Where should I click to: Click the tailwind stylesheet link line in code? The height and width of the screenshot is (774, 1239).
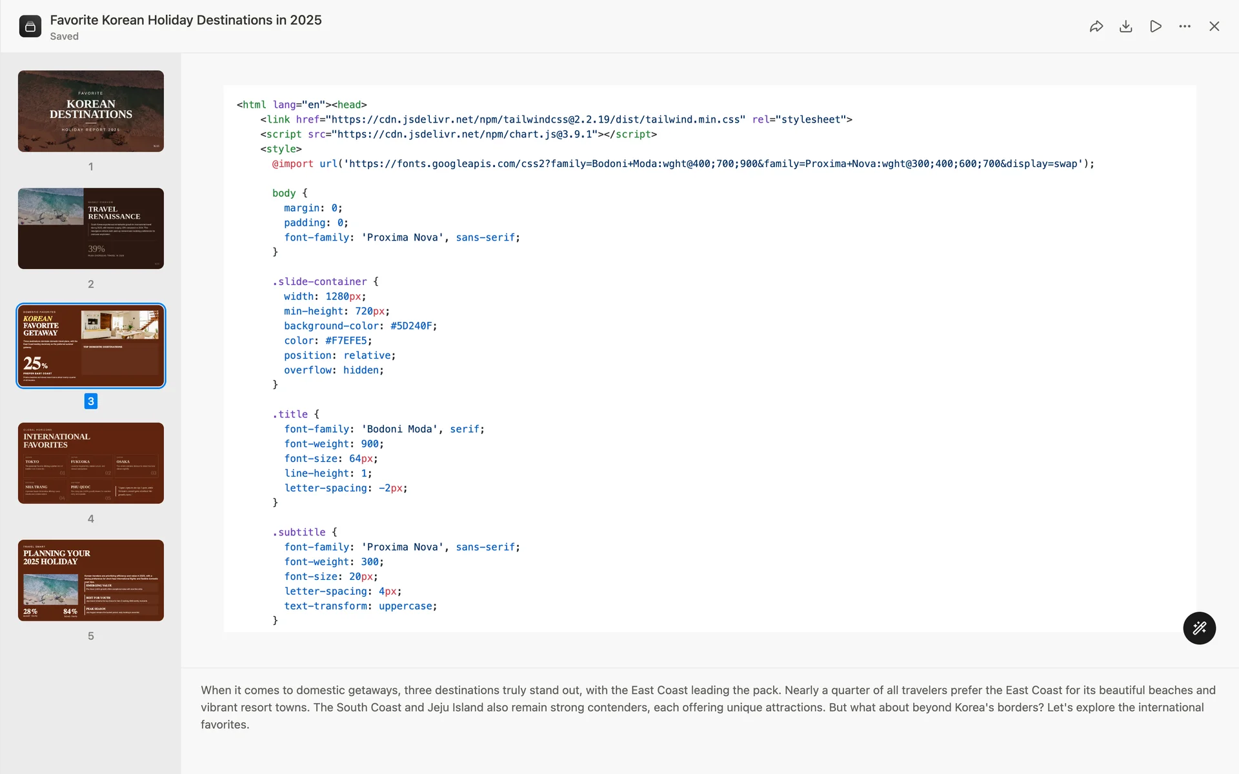point(555,119)
